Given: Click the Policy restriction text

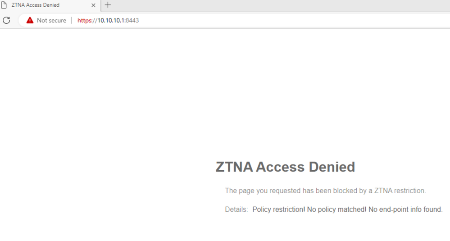Looking at the screenshot, I should (278, 209).
